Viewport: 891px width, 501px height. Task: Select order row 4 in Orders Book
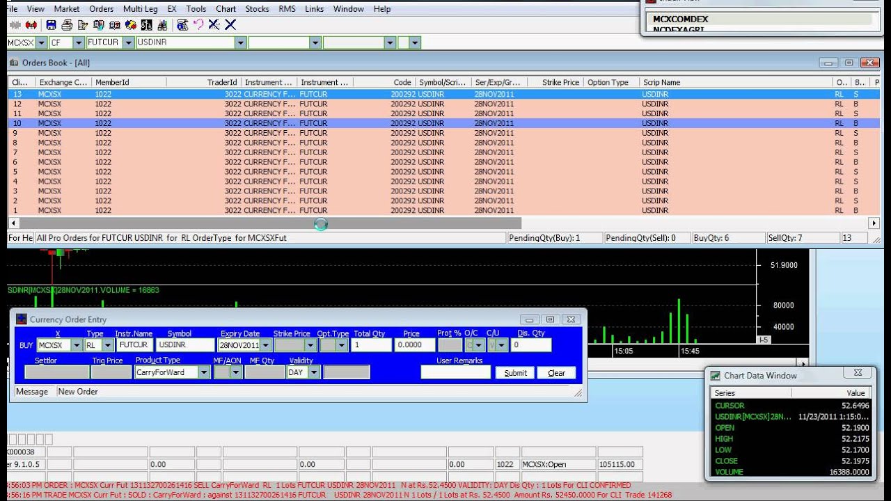pyautogui.click(x=443, y=182)
